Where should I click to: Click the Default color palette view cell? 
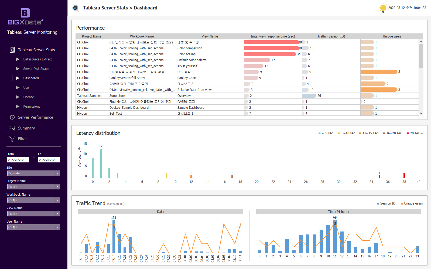point(210,60)
